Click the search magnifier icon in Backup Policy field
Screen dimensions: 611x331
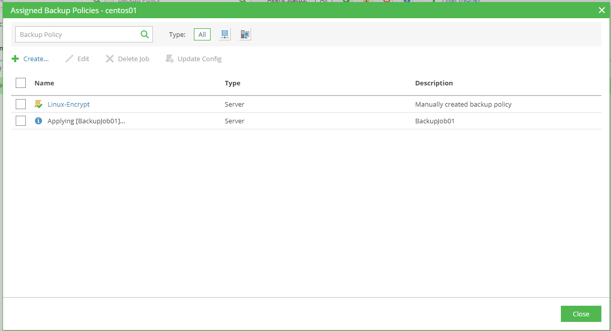point(144,34)
